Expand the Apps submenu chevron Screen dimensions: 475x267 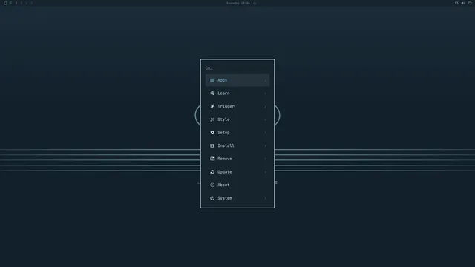click(266, 81)
